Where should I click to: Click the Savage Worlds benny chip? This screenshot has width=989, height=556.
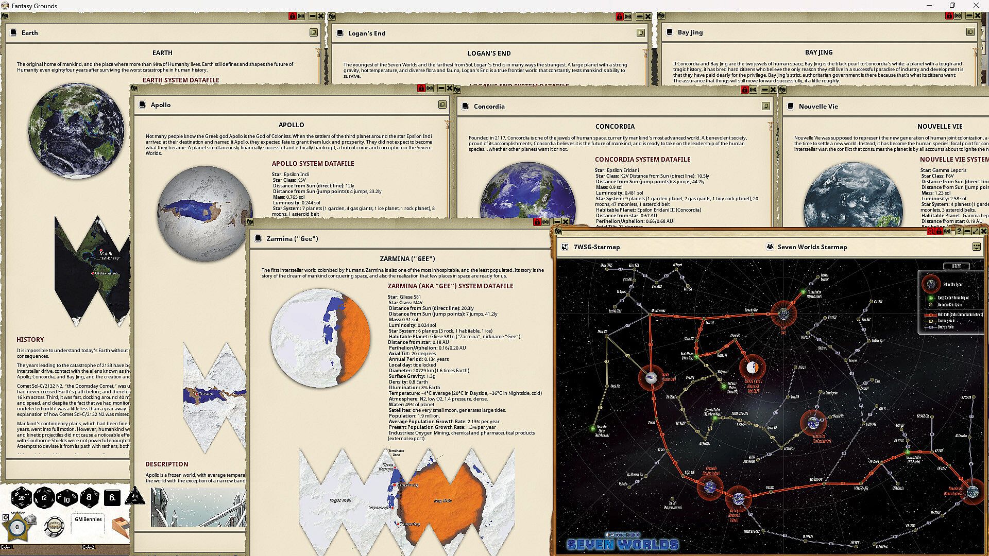54,526
